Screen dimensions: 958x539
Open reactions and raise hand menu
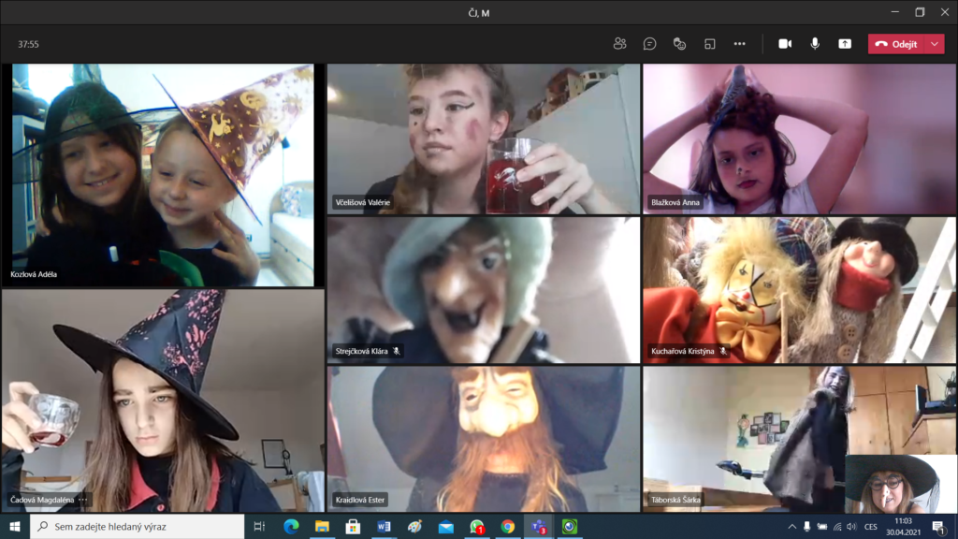(x=679, y=44)
